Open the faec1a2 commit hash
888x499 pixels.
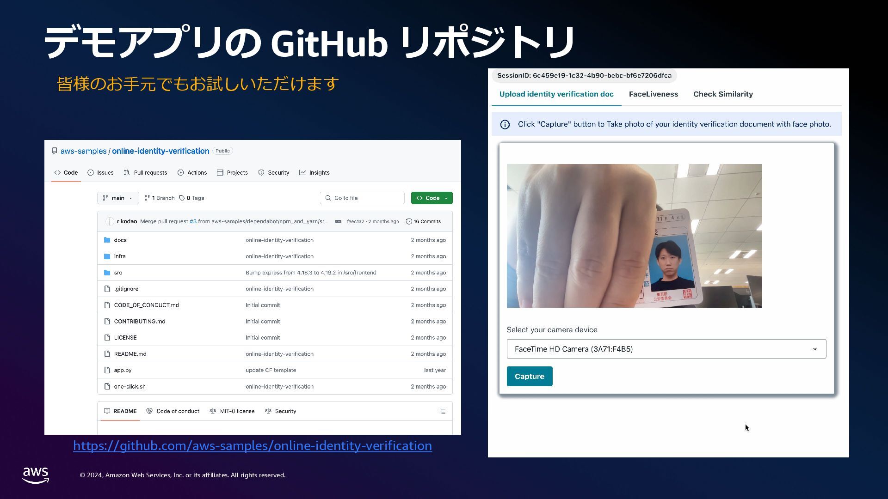[355, 222]
